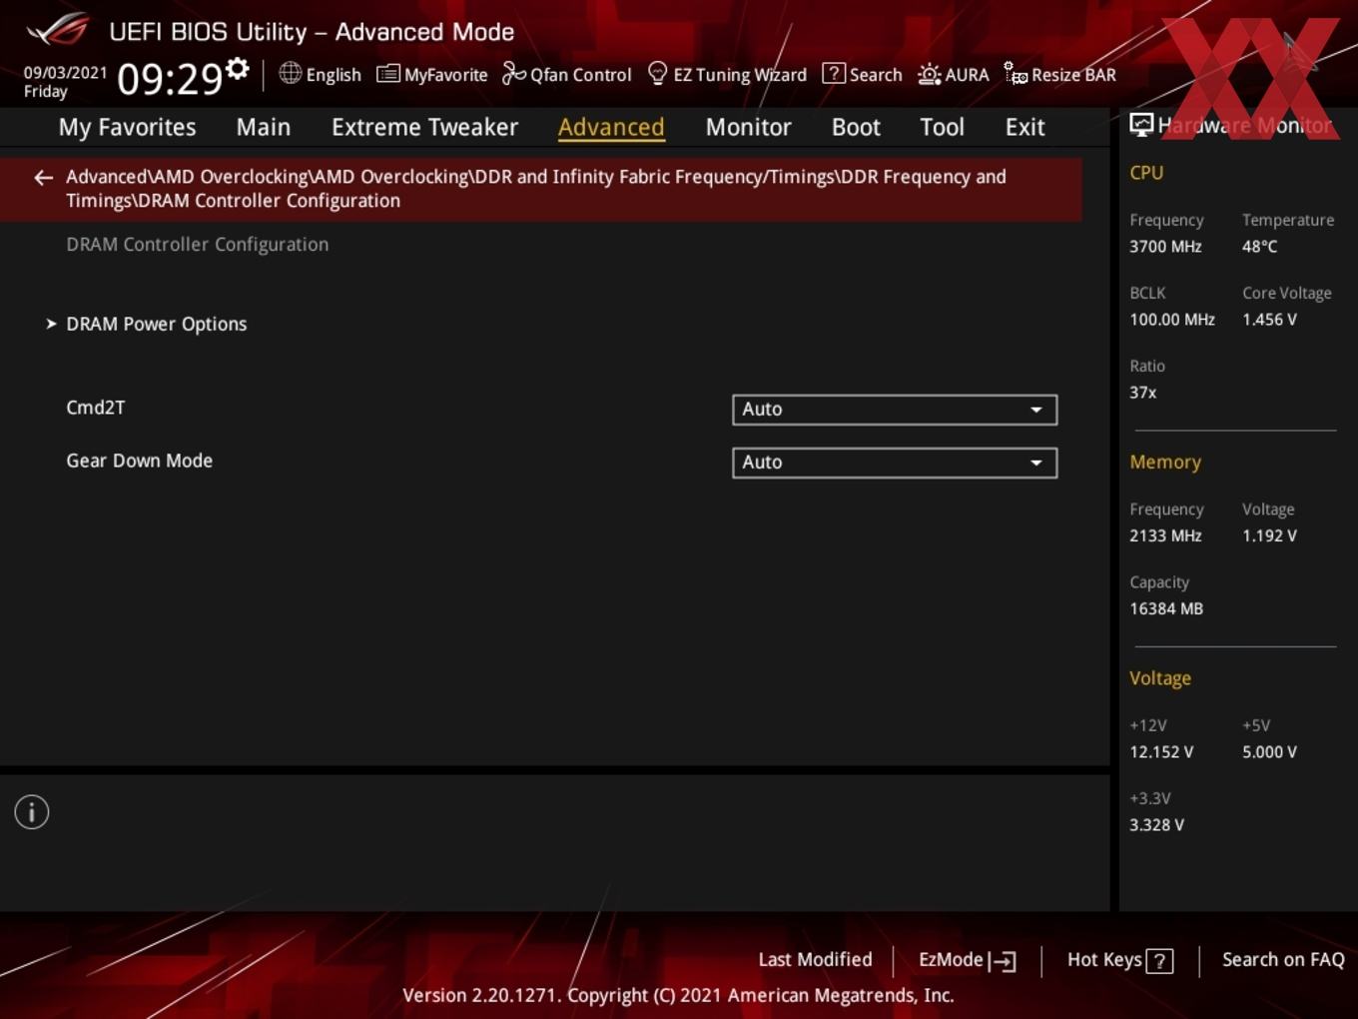The height and width of the screenshot is (1019, 1358).
Task: Click CPU Ratio 37x value
Action: [x=1142, y=393]
